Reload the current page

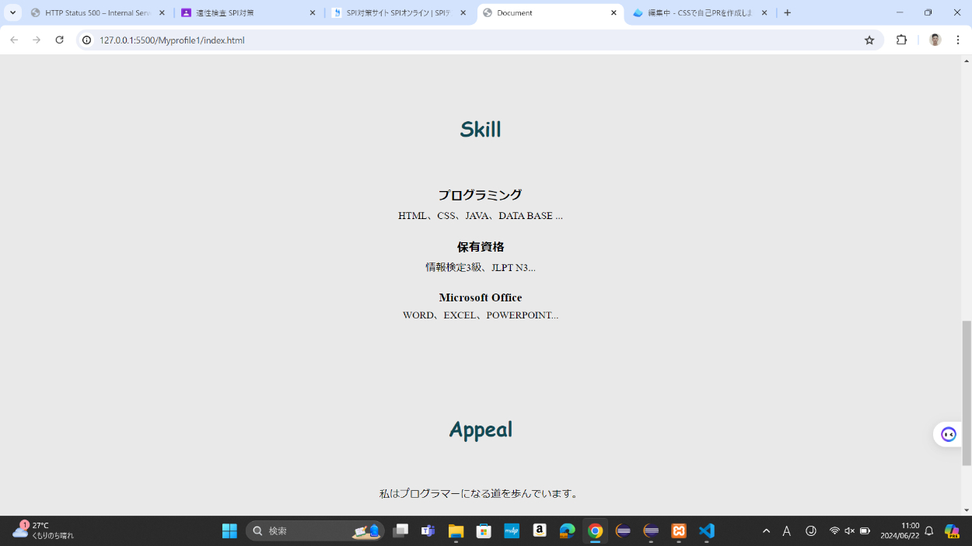tap(59, 40)
